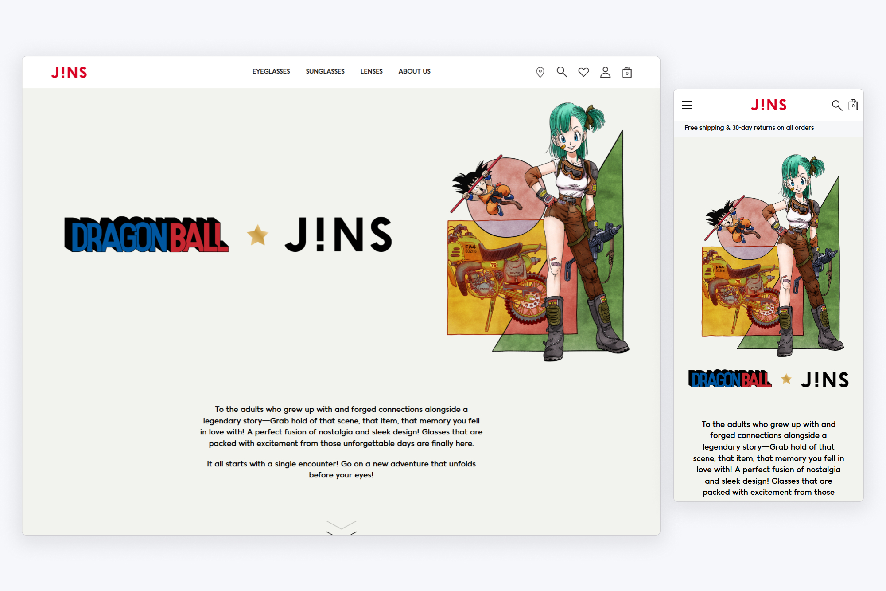Viewport: 886px width, 591px height.
Task: Open the store locator pin icon
Action: 540,71
